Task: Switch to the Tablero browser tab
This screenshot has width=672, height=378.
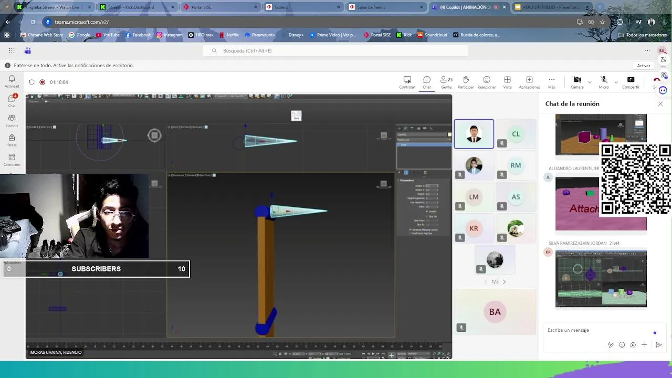Action: 303,7
